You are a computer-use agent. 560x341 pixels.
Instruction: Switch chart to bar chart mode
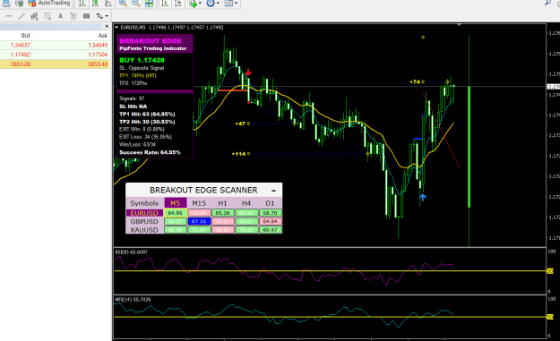coord(82,4)
